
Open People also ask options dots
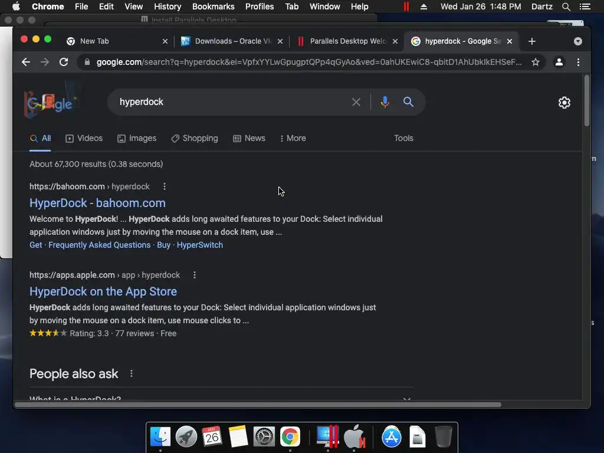(132, 373)
